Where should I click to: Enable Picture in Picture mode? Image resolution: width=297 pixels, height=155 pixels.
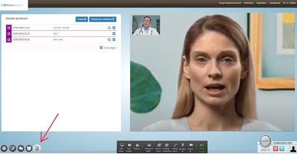point(159,147)
